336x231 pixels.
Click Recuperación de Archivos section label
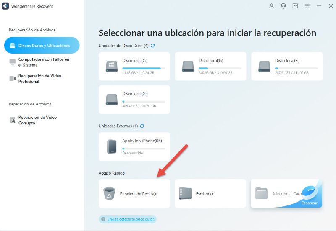[x=32, y=30]
